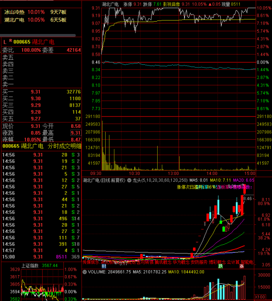Click the 财 marker under the K-line chart
272x301 pixels.
104,266
